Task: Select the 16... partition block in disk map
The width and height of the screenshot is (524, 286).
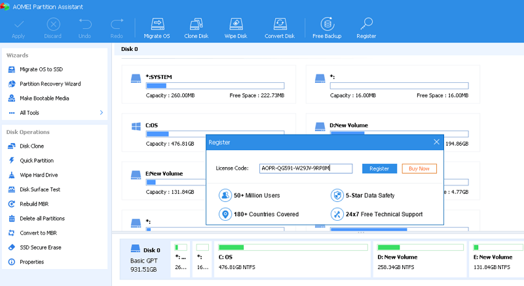Action: pyautogui.click(x=202, y=259)
